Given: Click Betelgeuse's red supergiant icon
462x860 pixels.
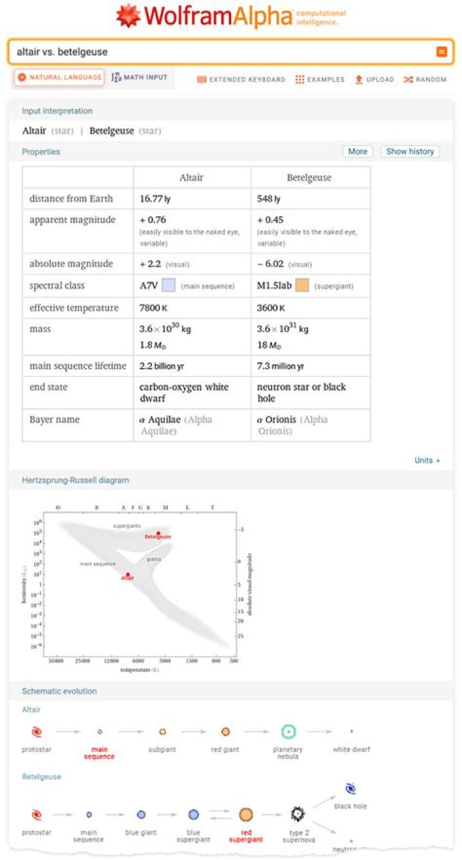Looking at the screenshot, I should (x=246, y=814).
